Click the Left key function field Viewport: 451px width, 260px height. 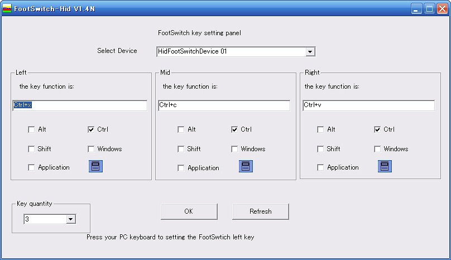click(x=80, y=105)
